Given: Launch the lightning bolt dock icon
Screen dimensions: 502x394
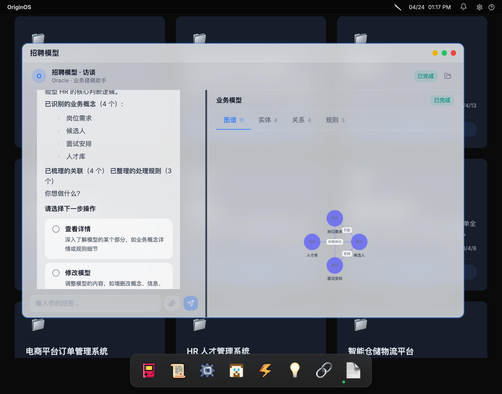Looking at the screenshot, I should [x=265, y=370].
